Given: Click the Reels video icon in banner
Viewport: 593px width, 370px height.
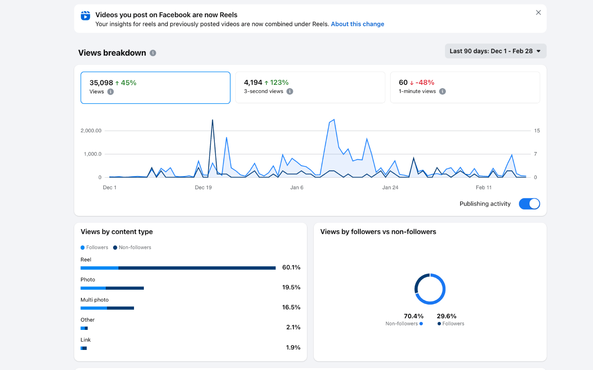Looking at the screenshot, I should [x=85, y=16].
